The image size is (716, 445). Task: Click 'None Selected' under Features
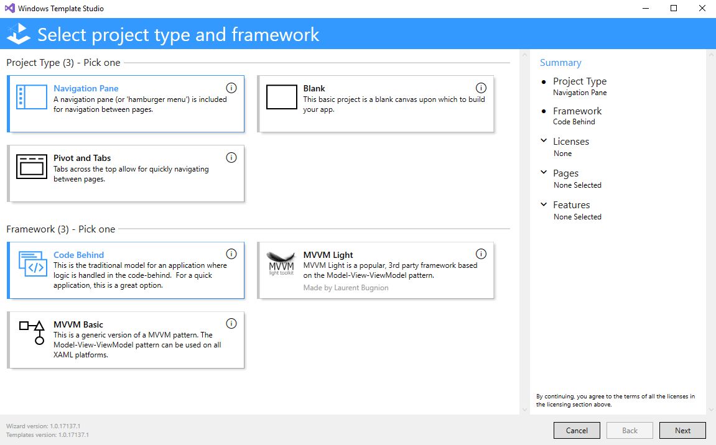point(578,217)
